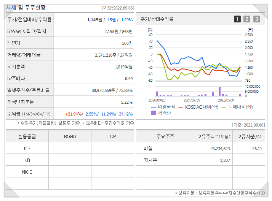Click the purple 거래량 legend square

pos(154,113)
